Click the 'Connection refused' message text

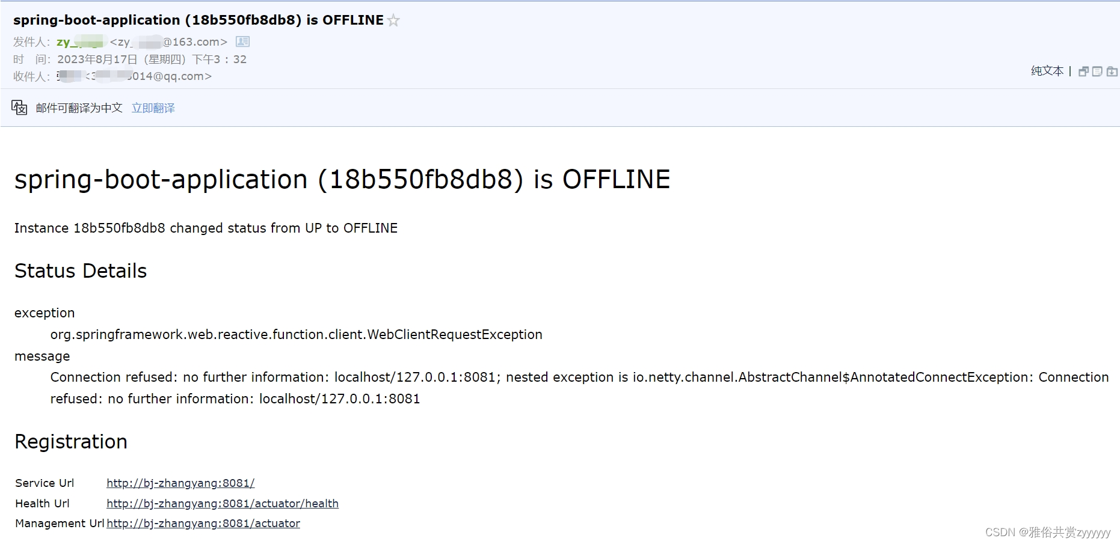tap(579, 388)
